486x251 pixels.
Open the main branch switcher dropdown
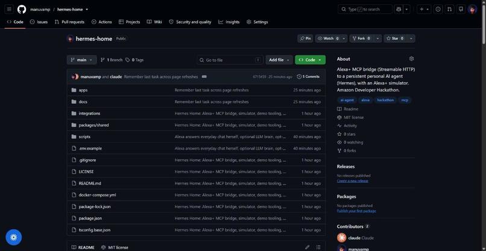[81, 60]
